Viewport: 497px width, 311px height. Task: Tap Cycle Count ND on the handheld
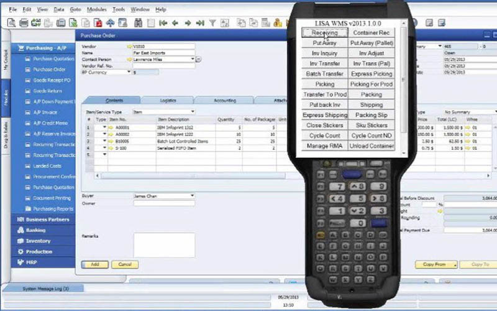372,136
